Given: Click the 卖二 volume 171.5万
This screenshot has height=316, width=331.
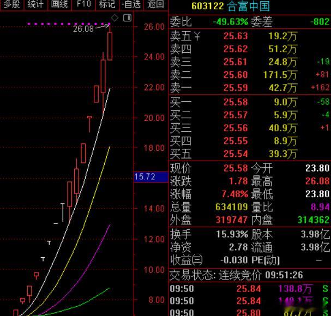Looking at the screenshot, I should [x=280, y=75].
